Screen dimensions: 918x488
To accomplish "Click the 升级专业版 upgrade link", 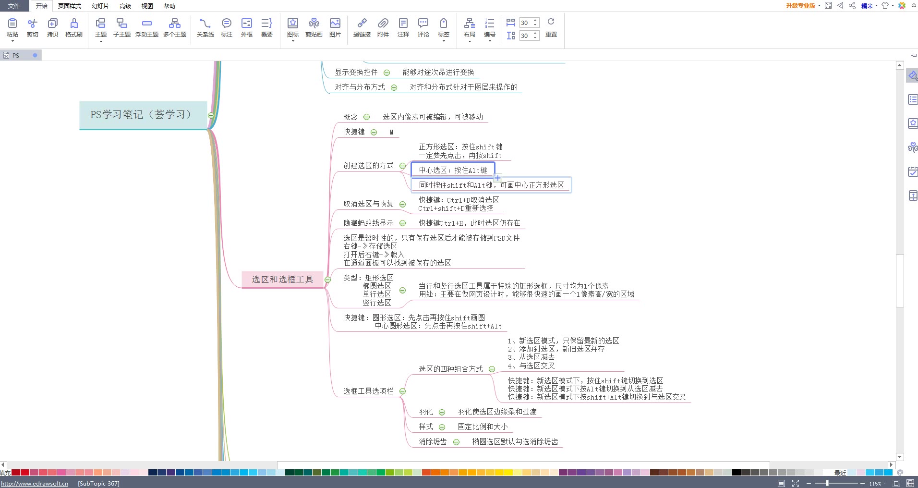I will (800, 6).
